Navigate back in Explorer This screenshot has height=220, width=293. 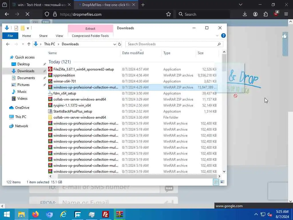click(x=8, y=44)
